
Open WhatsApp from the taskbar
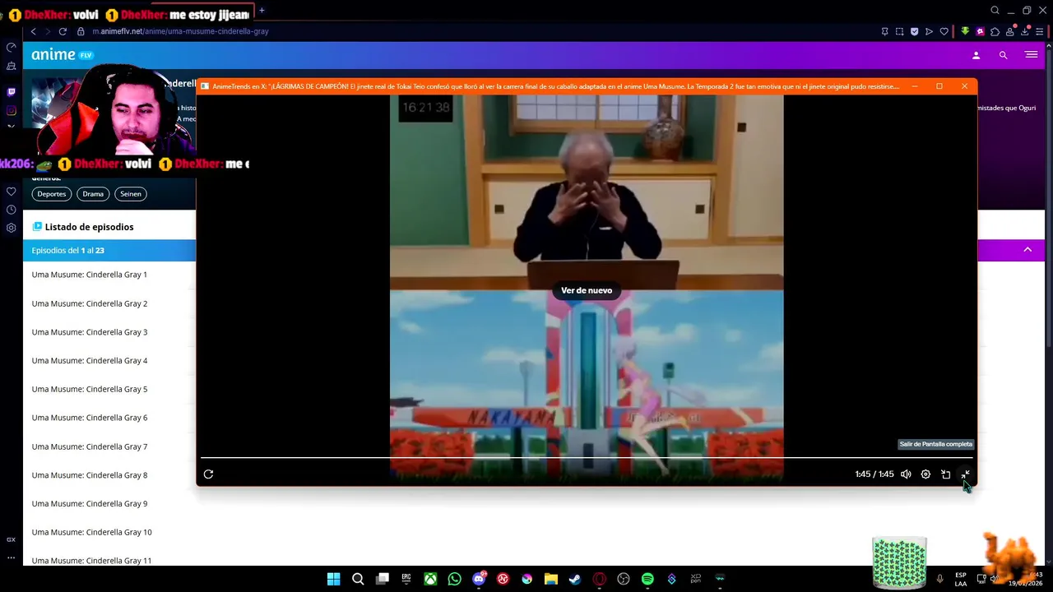(x=455, y=579)
